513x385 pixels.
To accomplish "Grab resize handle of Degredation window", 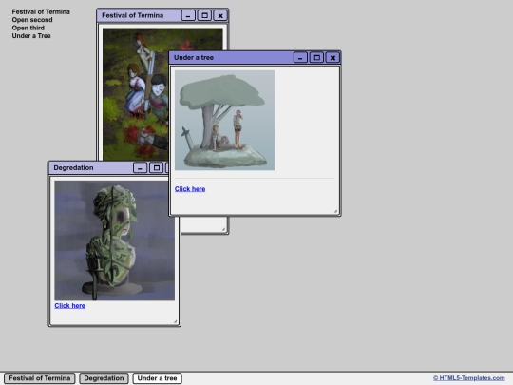I will pyautogui.click(x=176, y=321).
